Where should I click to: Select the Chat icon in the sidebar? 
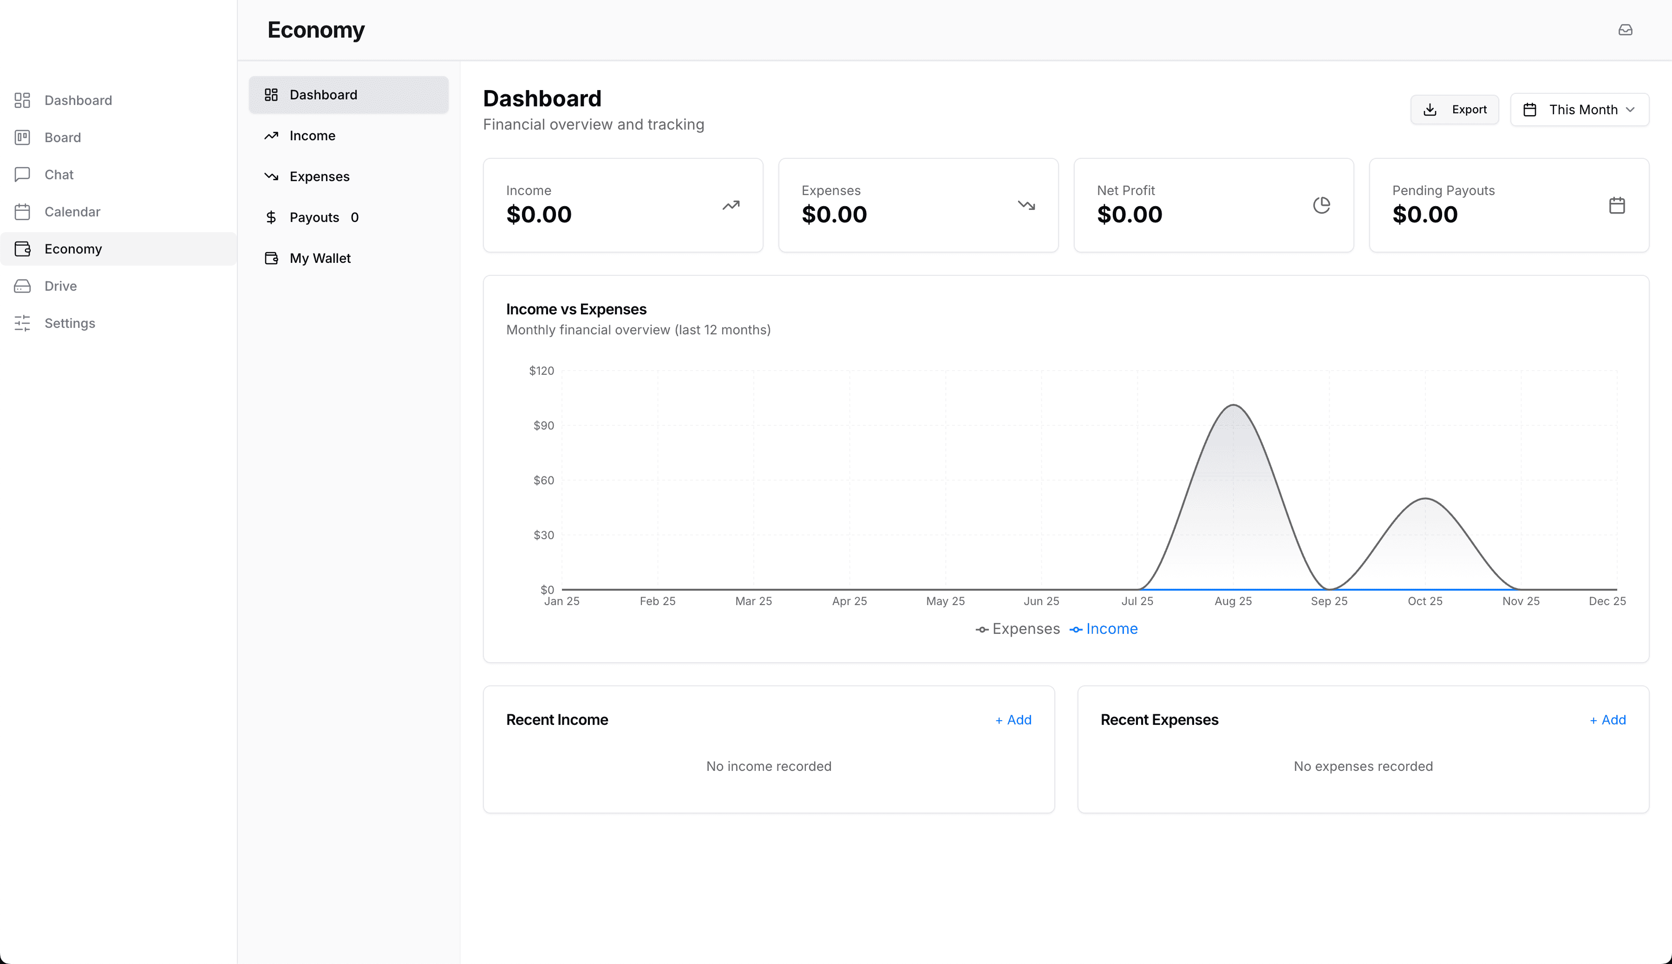tap(22, 174)
